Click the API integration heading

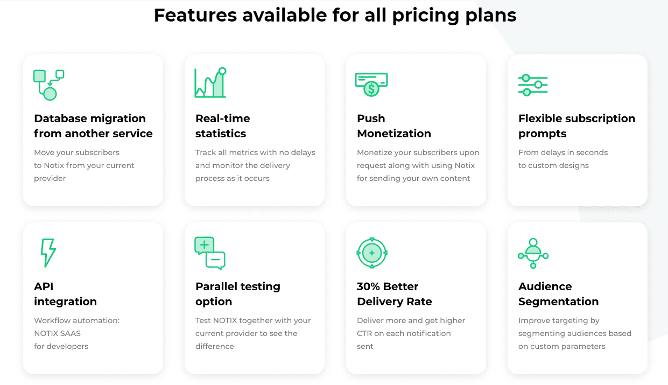[x=65, y=294]
